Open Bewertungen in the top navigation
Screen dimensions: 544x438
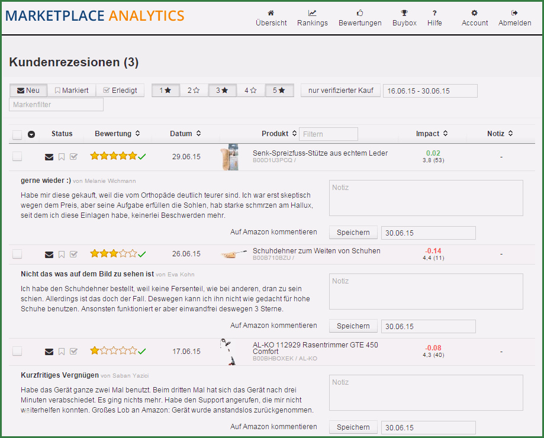[360, 18]
